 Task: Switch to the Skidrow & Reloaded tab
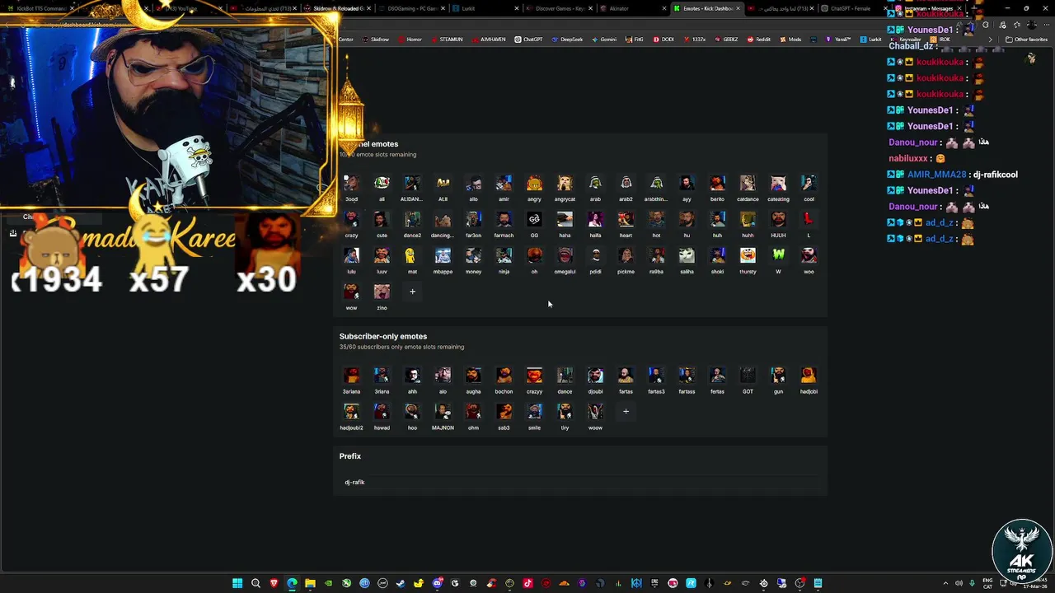coord(337,8)
